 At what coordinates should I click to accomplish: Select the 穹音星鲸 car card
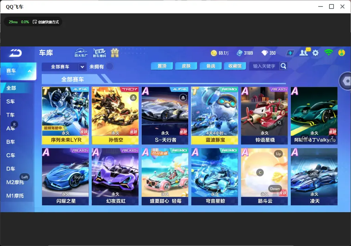click(215, 177)
